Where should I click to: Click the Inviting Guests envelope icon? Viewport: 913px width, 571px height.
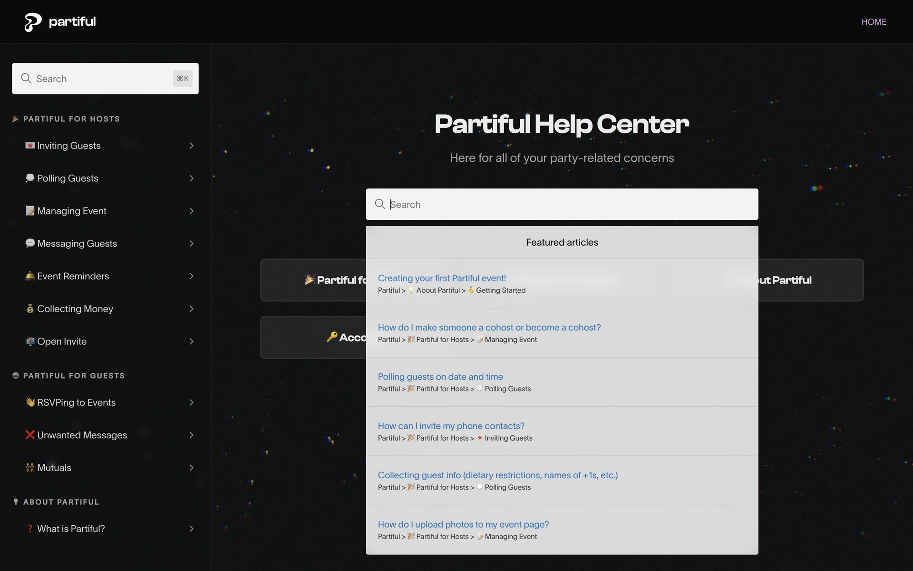(30, 146)
